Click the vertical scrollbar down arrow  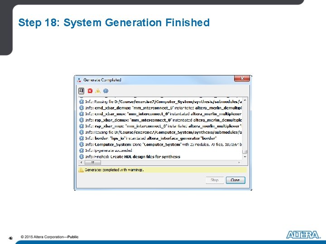tap(245, 157)
